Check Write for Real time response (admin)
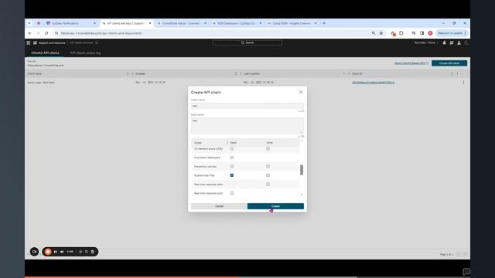This screenshot has width=495, height=278. 268,184
